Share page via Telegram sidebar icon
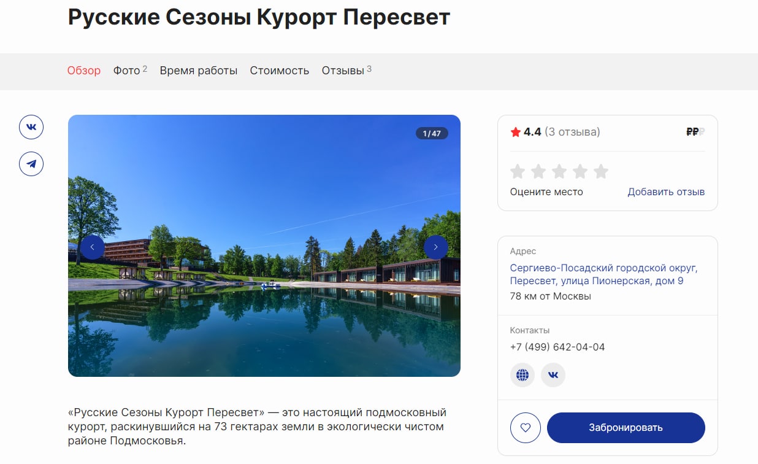758x464 pixels. click(x=31, y=164)
